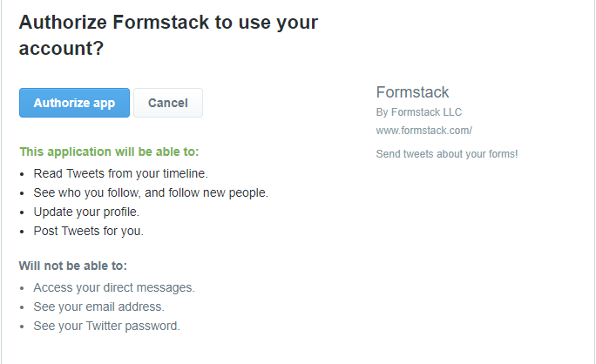Click bullet point beside 'Read Tweets from your timeline'

pos(23,174)
